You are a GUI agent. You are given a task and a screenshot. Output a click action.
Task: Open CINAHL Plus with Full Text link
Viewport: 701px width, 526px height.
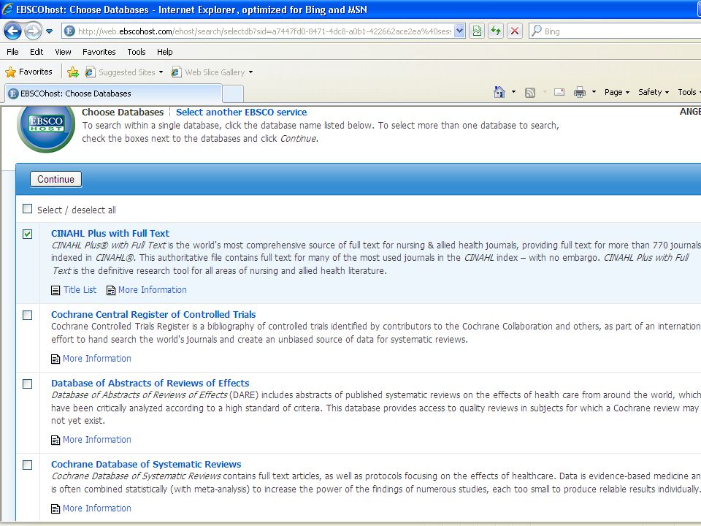[x=110, y=234]
